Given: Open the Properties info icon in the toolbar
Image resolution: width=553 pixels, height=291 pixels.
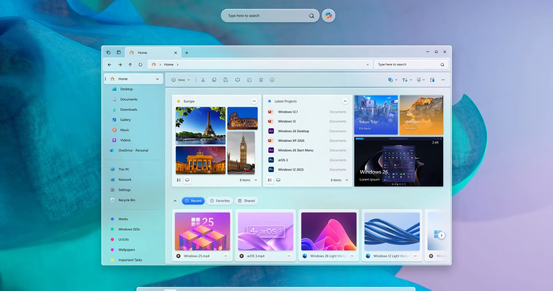Looking at the screenshot, I should [x=272, y=79].
